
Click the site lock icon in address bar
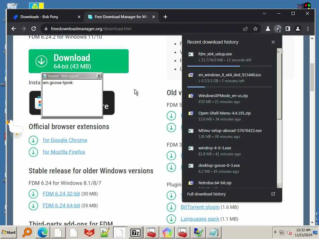[46, 29]
